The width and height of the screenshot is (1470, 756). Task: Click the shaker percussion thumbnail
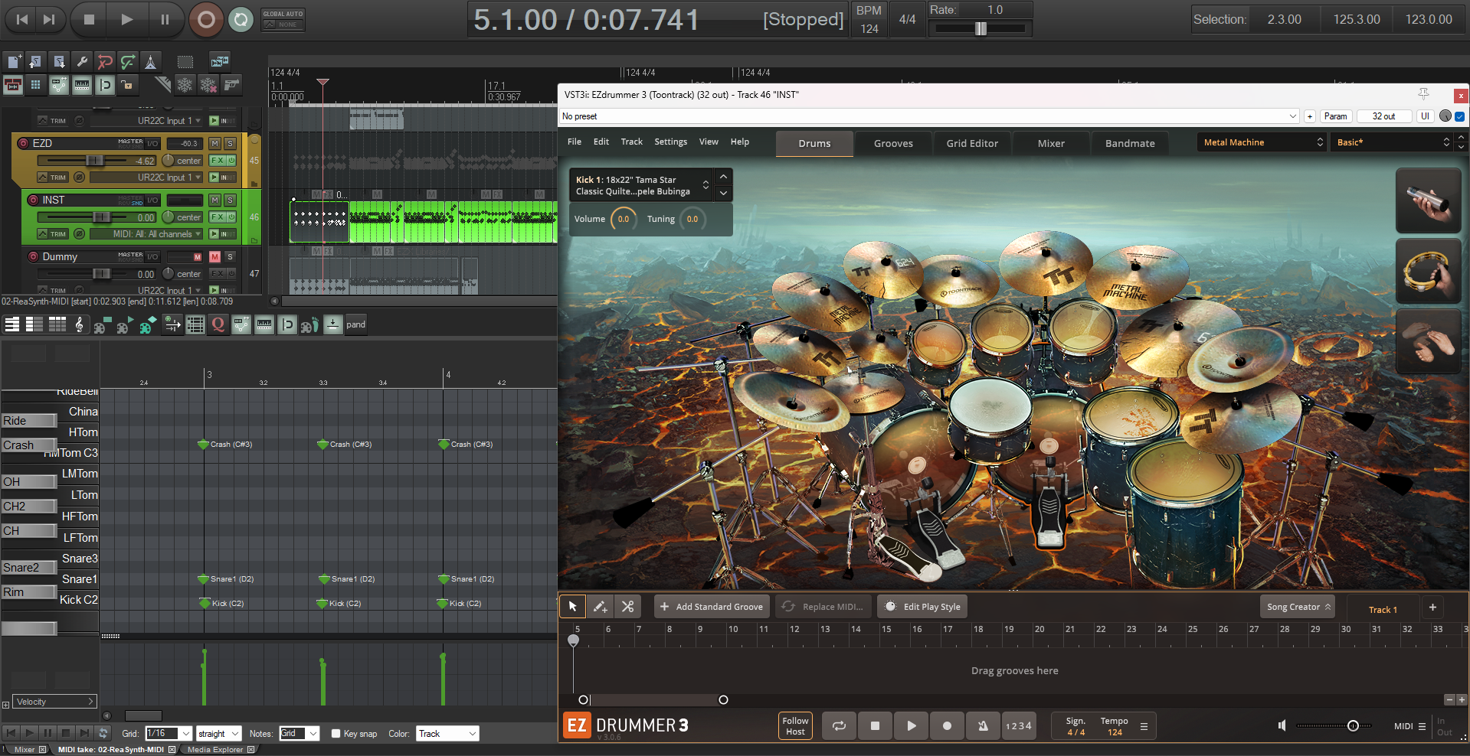(x=1429, y=200)
